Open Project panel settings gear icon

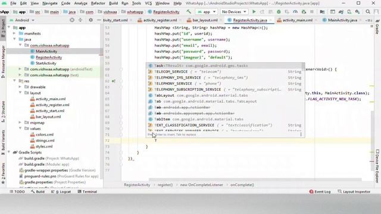click(90, 20)
